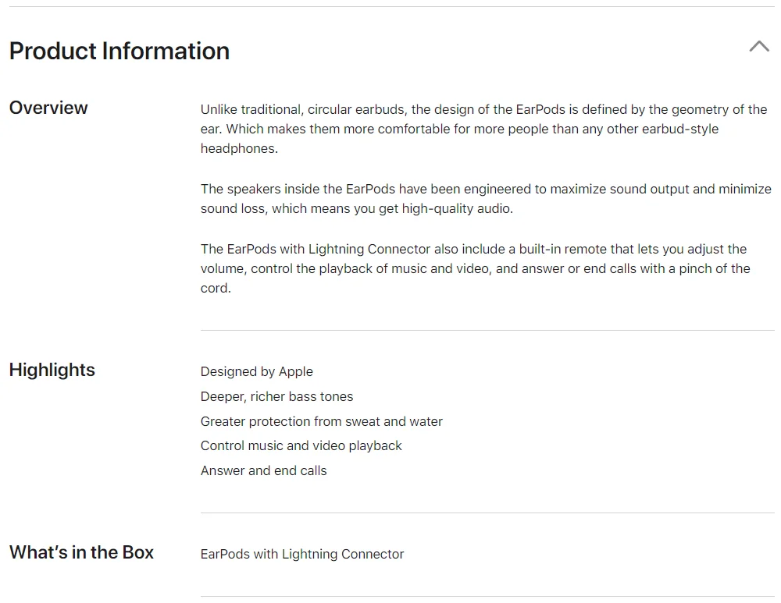The height and width of the screenshot is (603, 781).
Task: Click the word "cord." ending the Overview
Action: [216, 288]
